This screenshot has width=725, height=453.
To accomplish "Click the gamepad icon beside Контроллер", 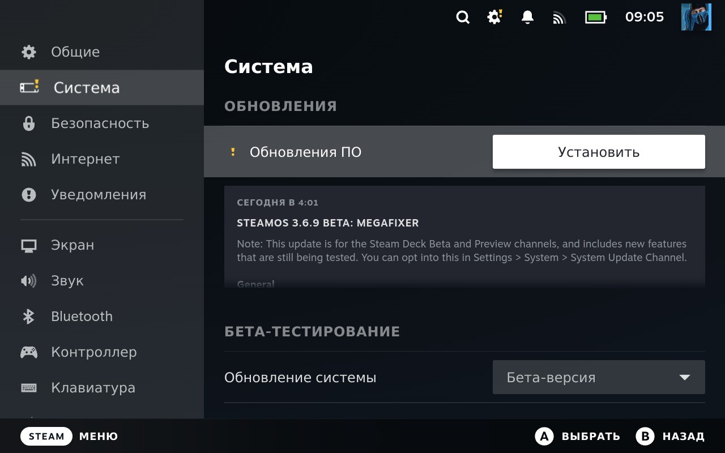I will (29, 352).
